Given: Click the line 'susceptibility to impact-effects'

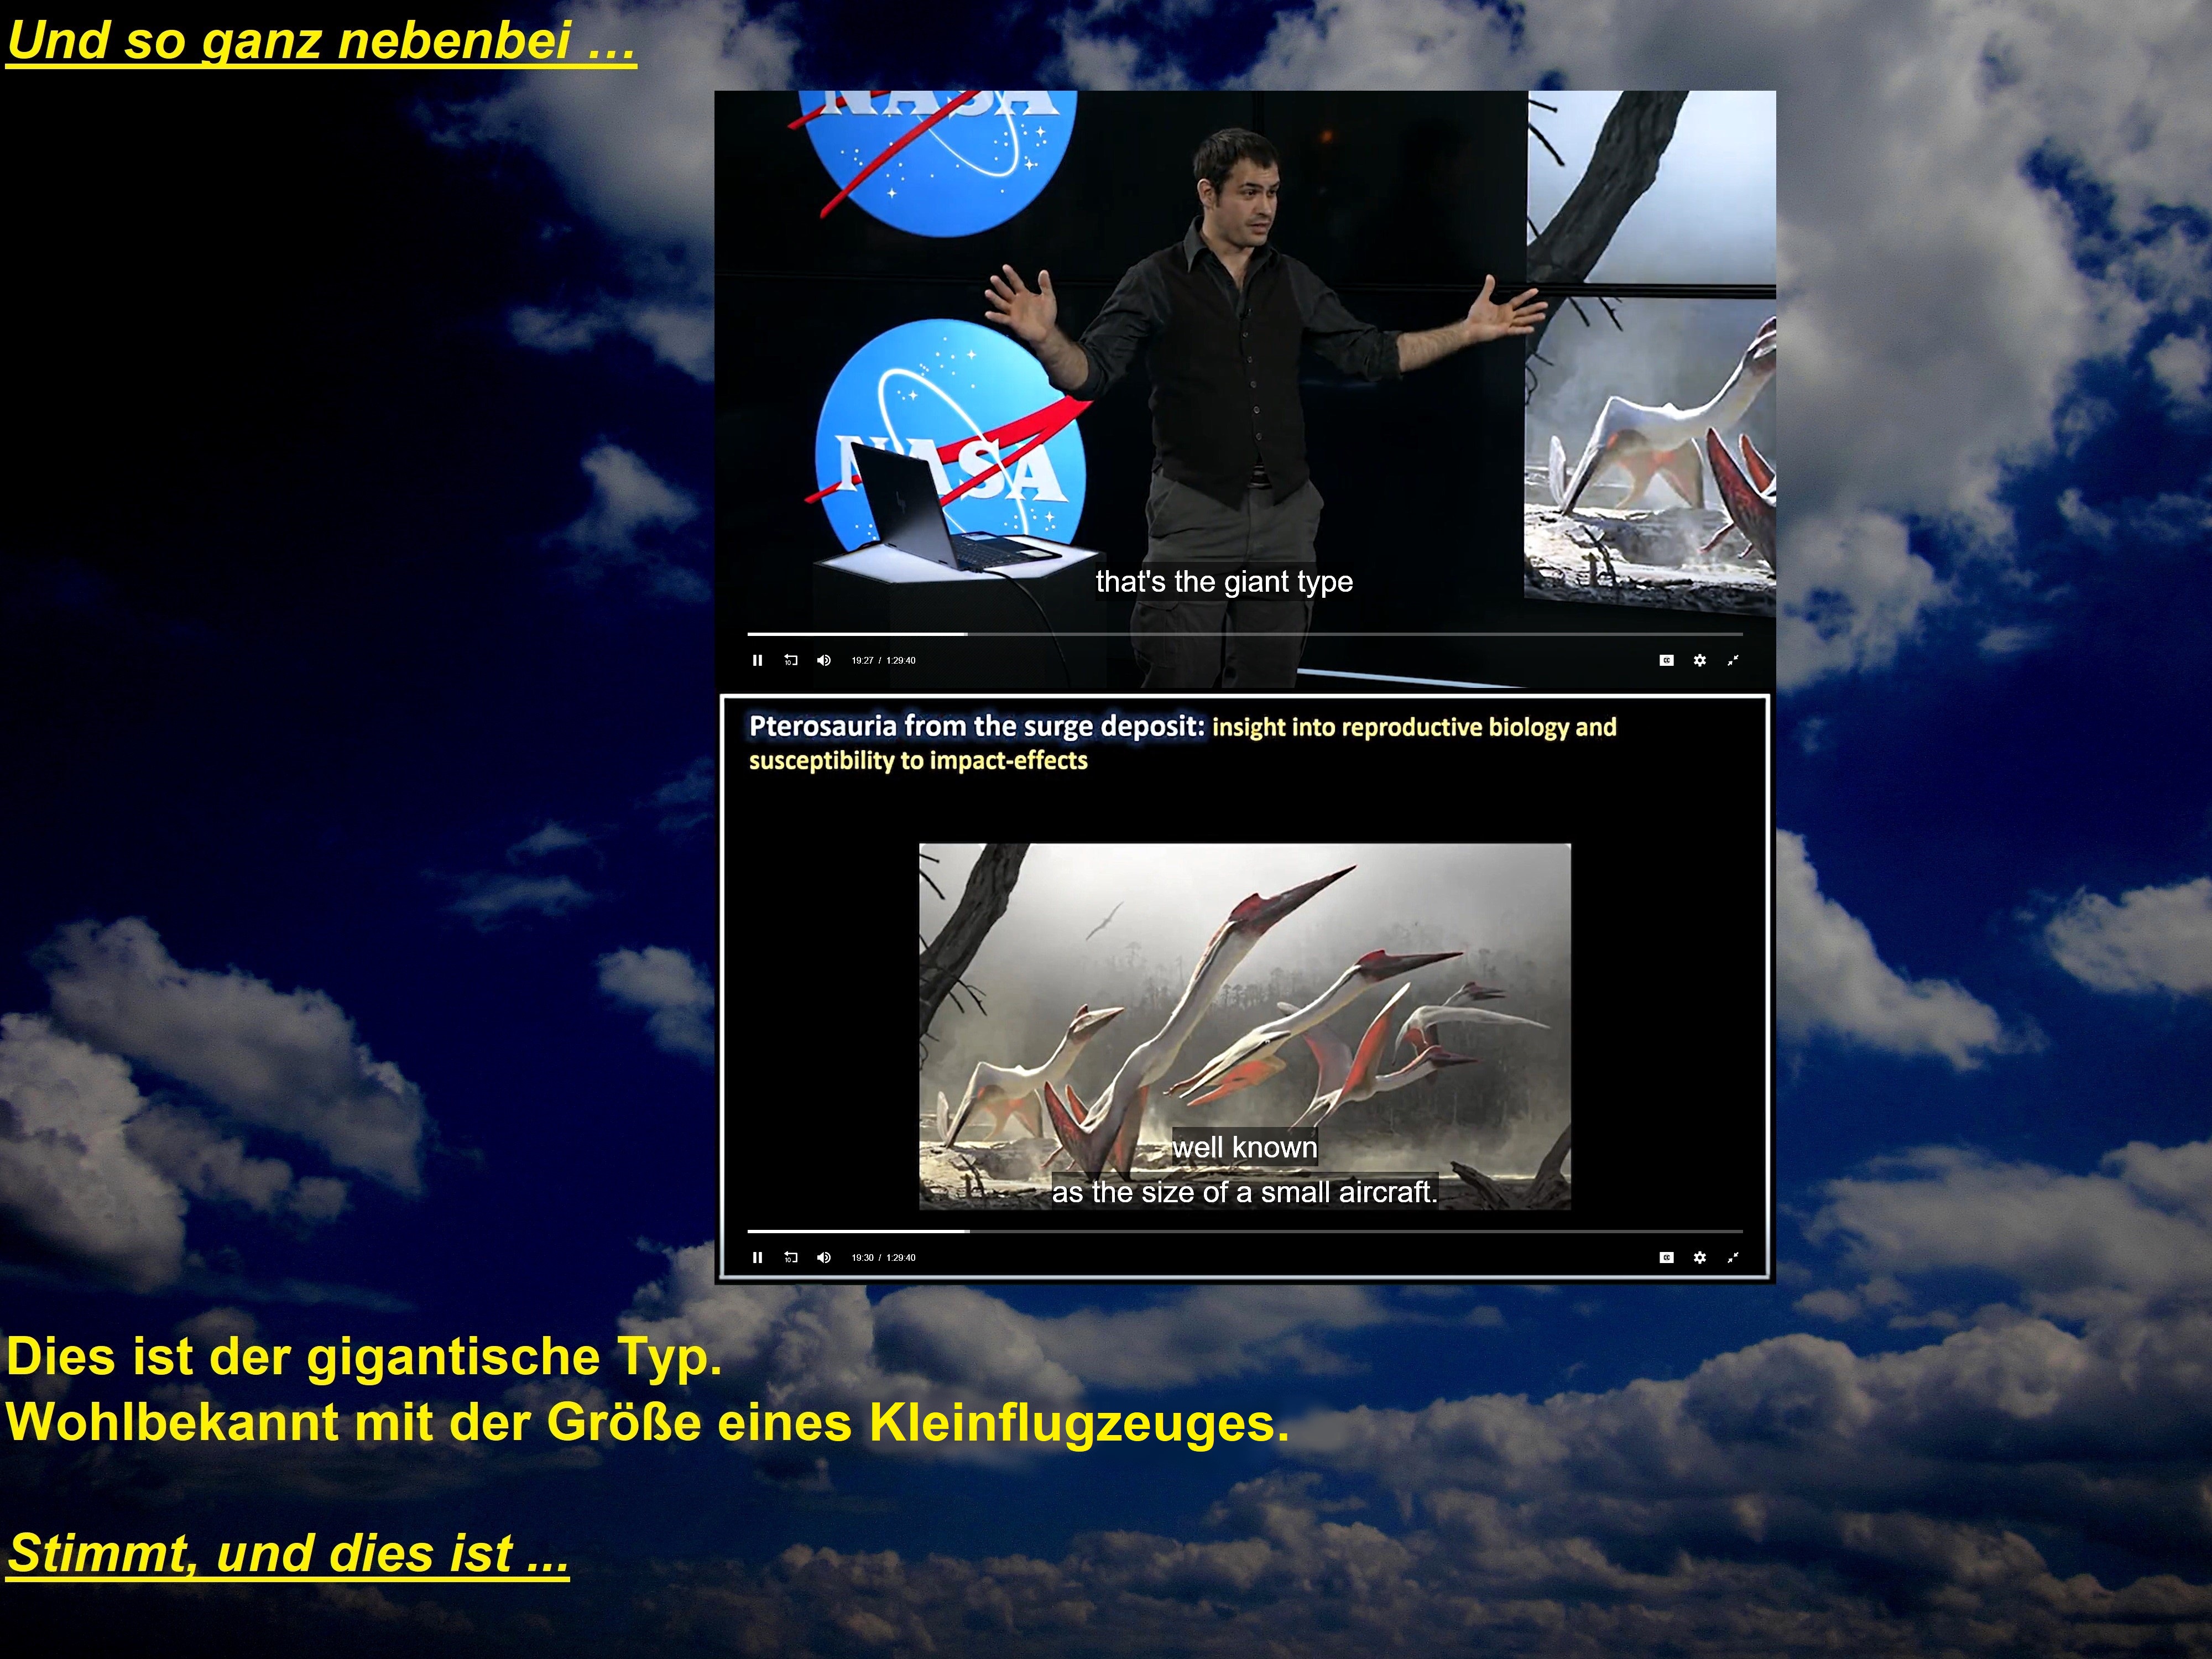Looking at the screenshot, I should pyautogui.click(x=918, y=760).
